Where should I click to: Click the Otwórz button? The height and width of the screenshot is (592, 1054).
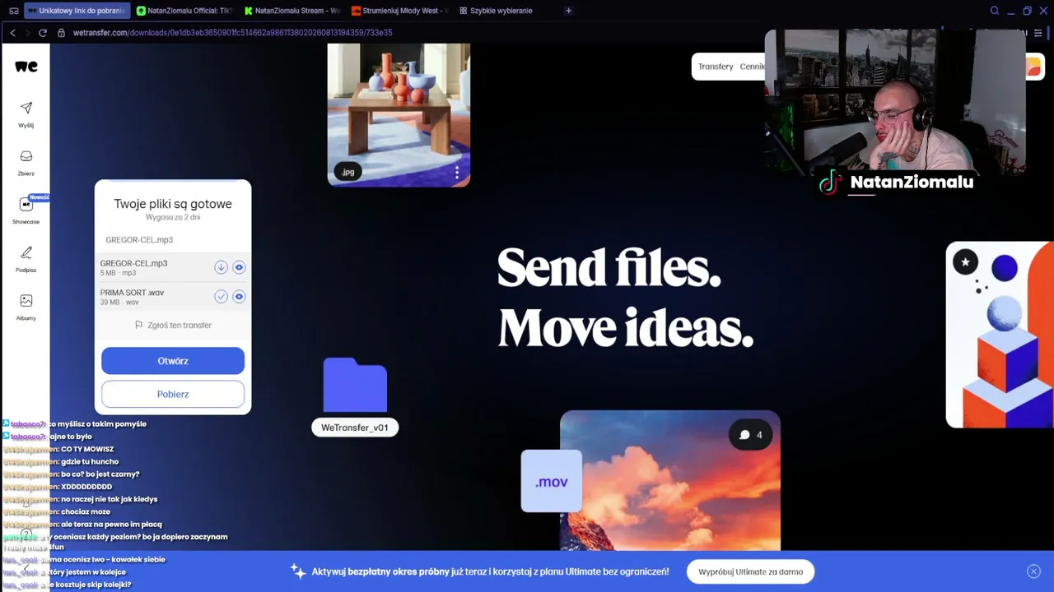[173, 361]
